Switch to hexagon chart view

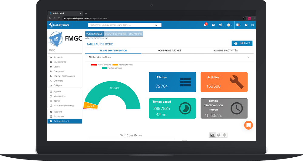point(224,135)
